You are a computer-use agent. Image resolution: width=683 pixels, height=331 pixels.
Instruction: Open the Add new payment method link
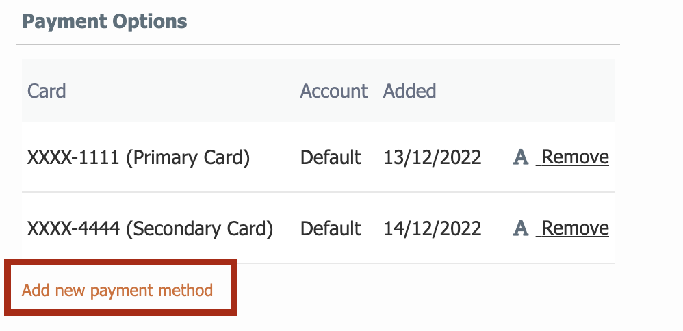coord(117,291)
